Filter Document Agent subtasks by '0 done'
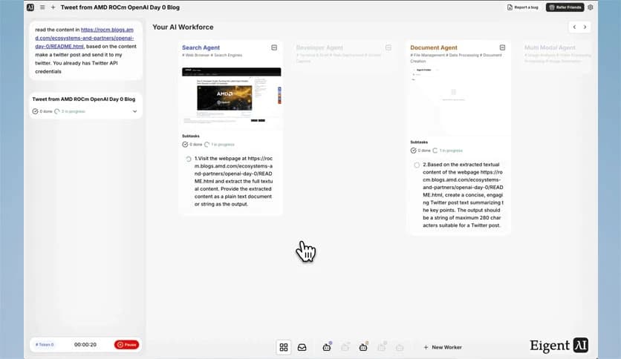 click(x=420, y=151)
